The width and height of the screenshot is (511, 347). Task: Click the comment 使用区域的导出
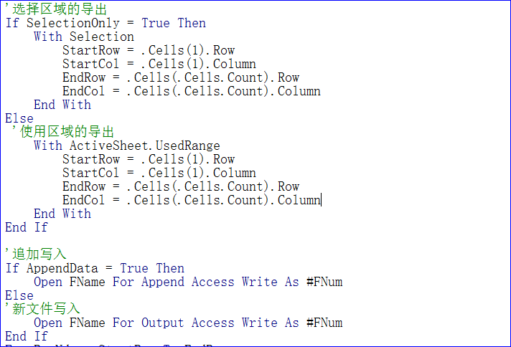[x=63, y=131]
